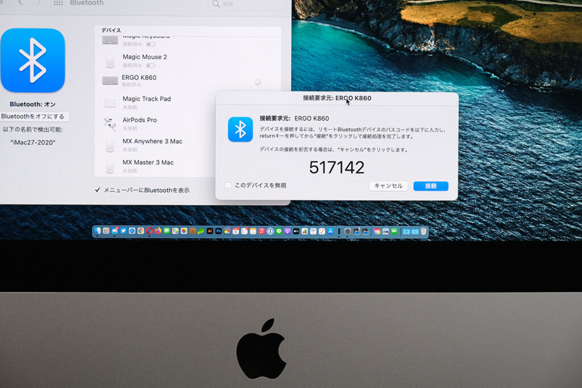Launch Adobe Photoshop from the Dock
Viewport: 582px width, 388px height.
point(219,231)
